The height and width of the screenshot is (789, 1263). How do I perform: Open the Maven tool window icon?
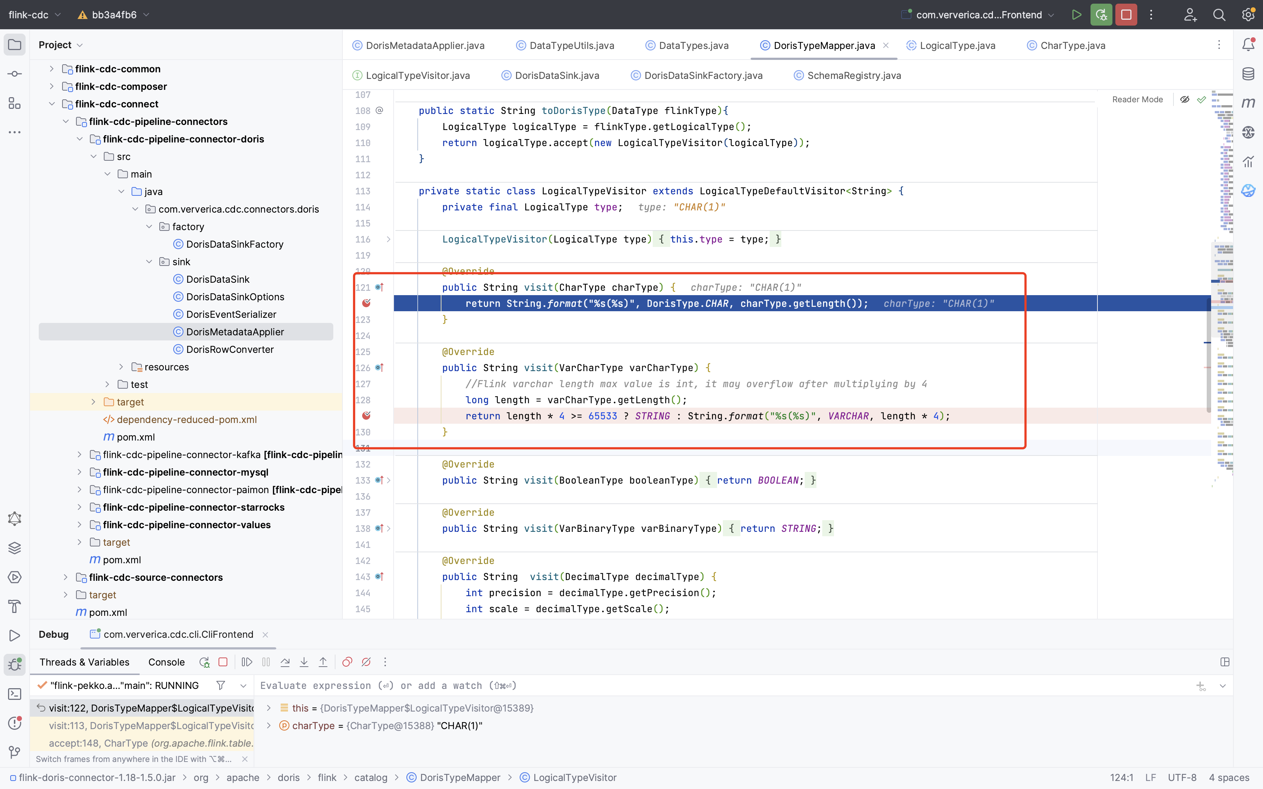[1248, 103]
